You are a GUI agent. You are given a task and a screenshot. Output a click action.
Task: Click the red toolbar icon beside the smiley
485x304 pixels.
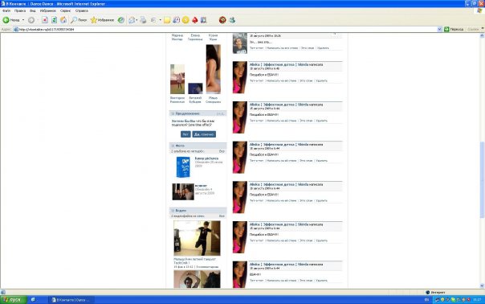[194, 20]
